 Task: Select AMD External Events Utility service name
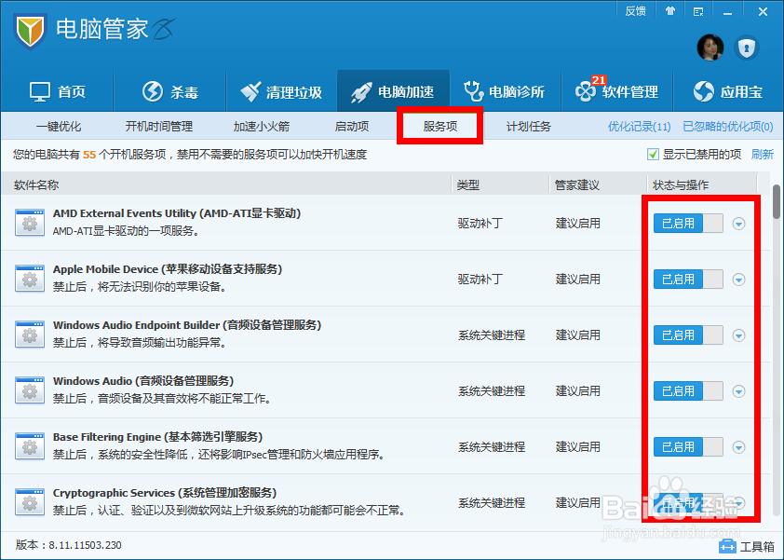point(177,213)
